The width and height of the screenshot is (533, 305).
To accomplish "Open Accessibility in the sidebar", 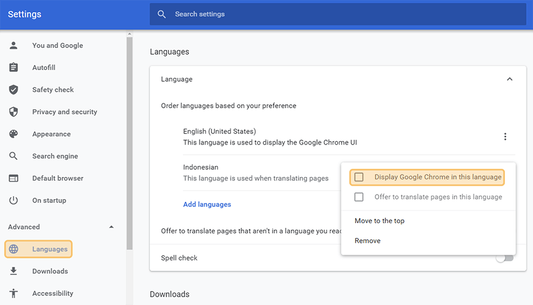I will (x=53, y=293).
